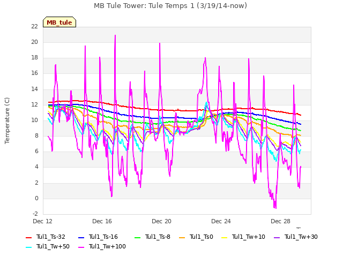
Task: Click the 10 y-axis tick label
Action: [34, 120]
